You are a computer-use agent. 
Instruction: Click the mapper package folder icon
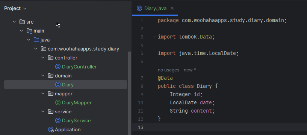(x=51, y=94)
